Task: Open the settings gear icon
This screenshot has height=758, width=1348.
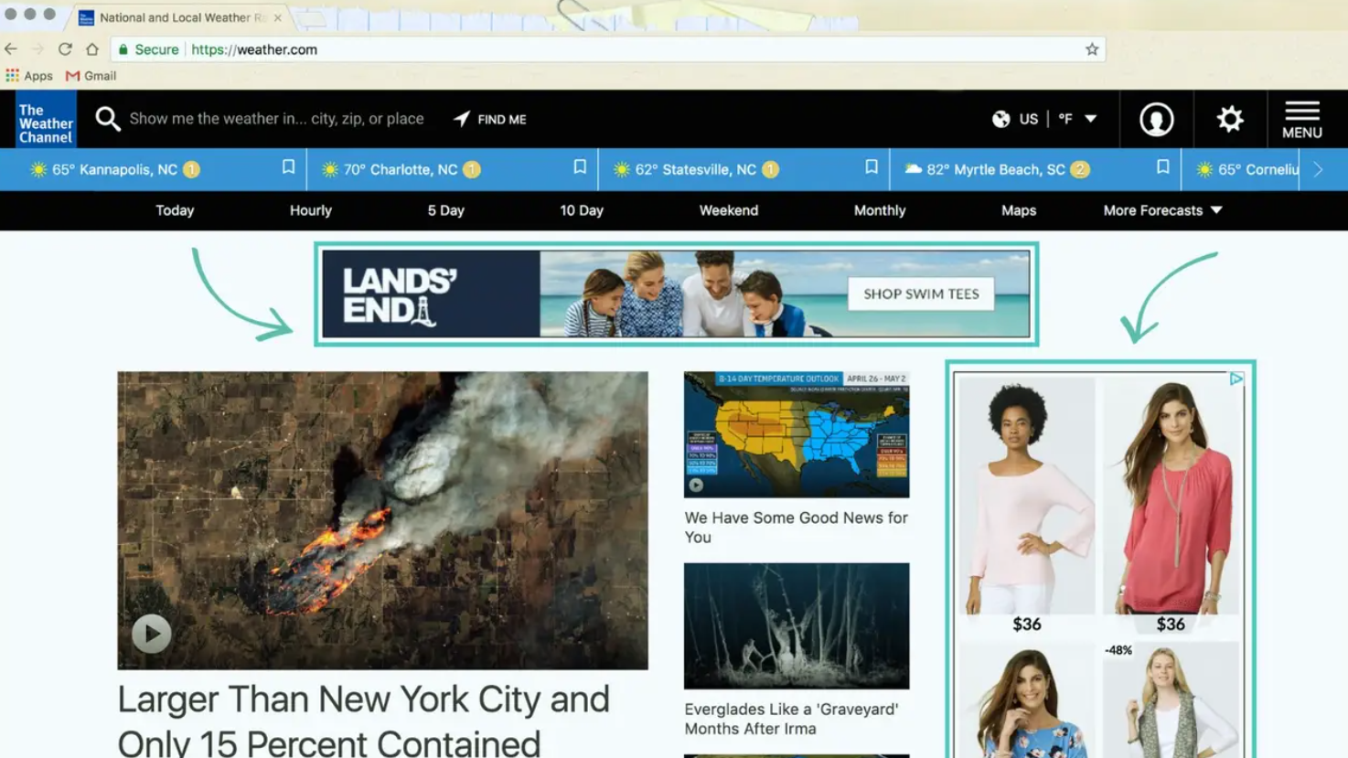Action: (1229, 119)
